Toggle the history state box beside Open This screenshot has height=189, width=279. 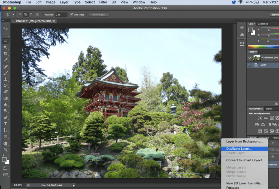coord(250,65)
